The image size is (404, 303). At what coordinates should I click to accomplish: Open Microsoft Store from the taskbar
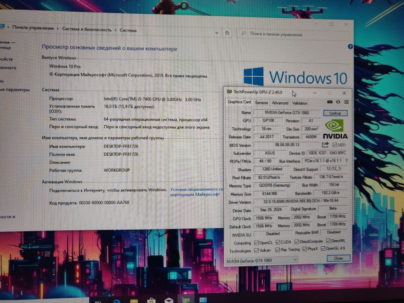pos(151,301)
